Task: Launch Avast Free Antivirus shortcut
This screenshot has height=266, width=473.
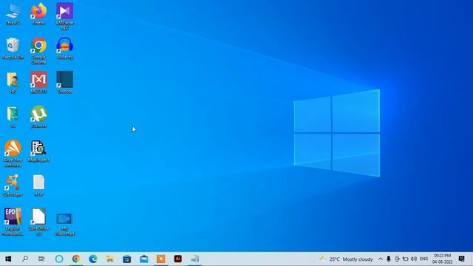Action: tap(13, 153)
